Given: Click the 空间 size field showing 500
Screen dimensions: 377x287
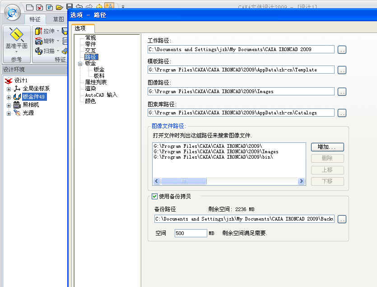Looking at the screenshot, I should tap(191, 233).
